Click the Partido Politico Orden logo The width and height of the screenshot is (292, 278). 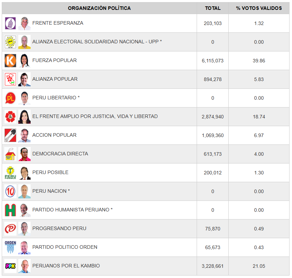click(11, 247)
